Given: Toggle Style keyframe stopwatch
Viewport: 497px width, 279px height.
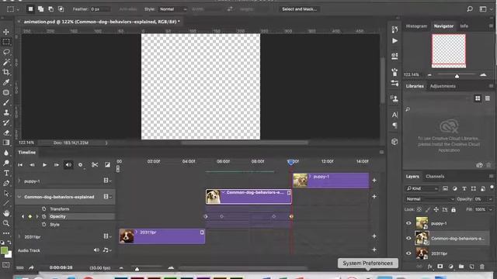Looking at the screenshot, I should click(x=44, y=224).
